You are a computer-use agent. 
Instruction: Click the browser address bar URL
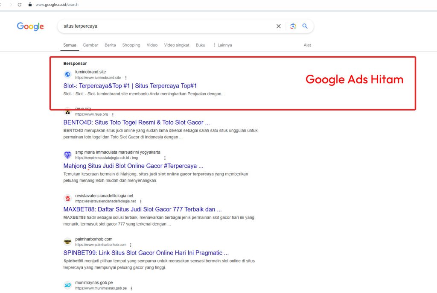click(x=57, y=5)
